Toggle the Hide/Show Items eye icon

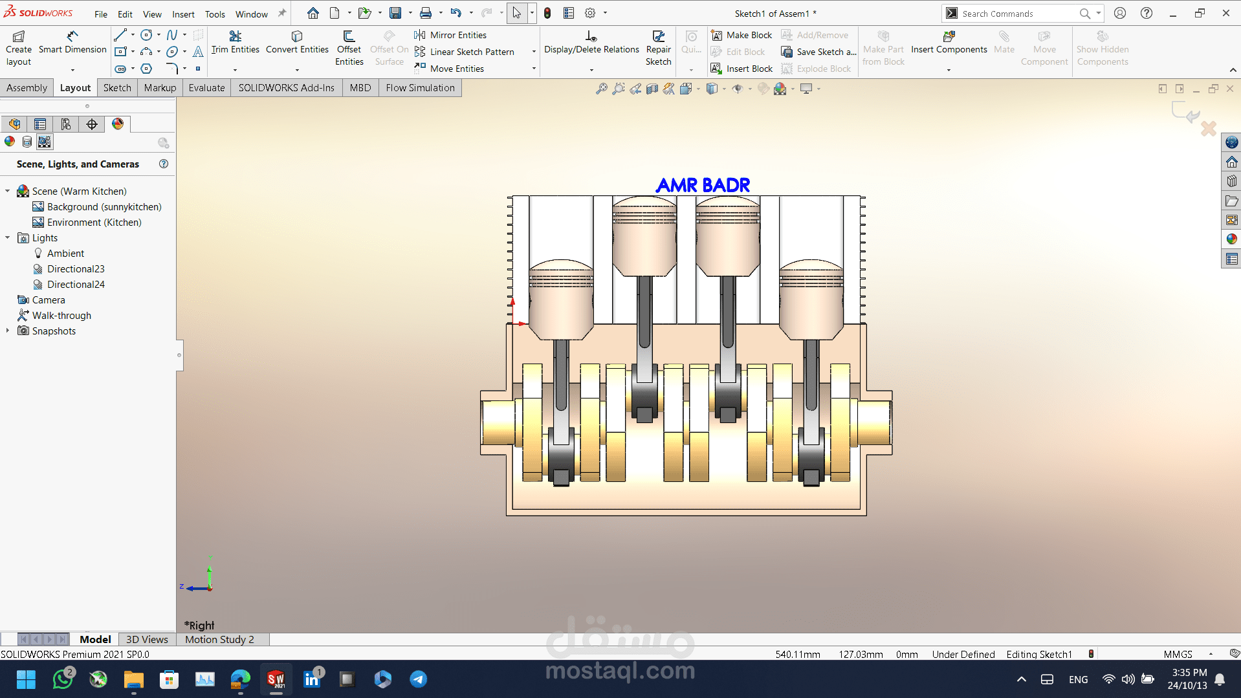tap(737, 89)
